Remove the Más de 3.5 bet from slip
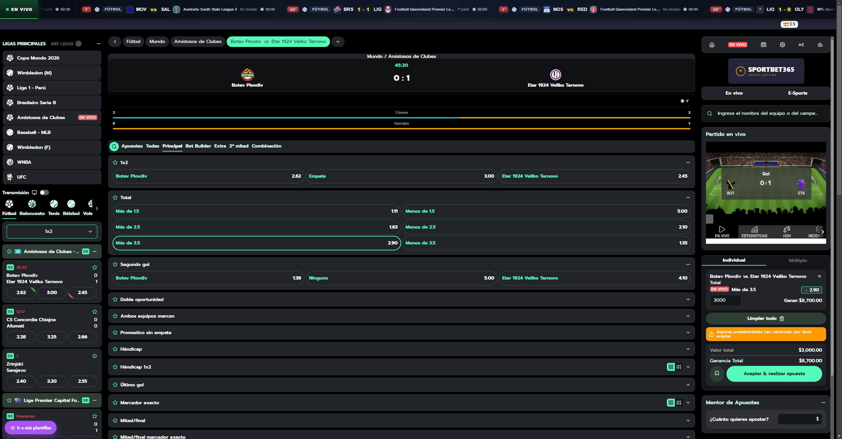 pyautogui.click(x=819, y=276)
